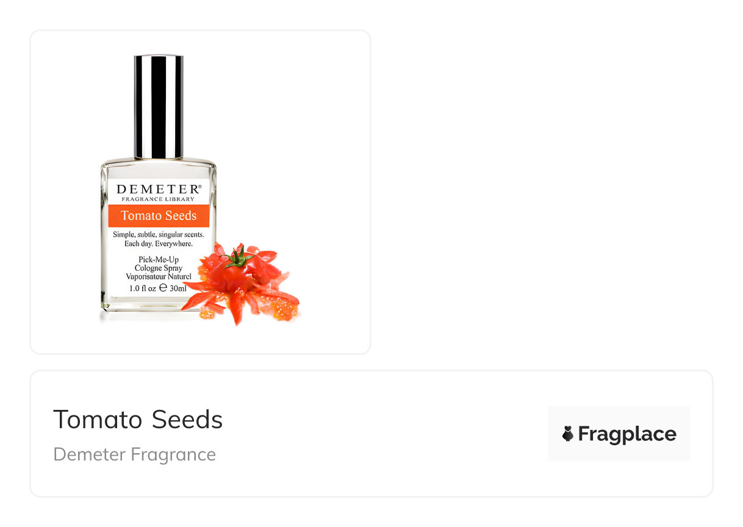Viewport: 743px width, 527px height.
Task: Open the Demeter Fragrance brand link
Action: click(134, 454)
